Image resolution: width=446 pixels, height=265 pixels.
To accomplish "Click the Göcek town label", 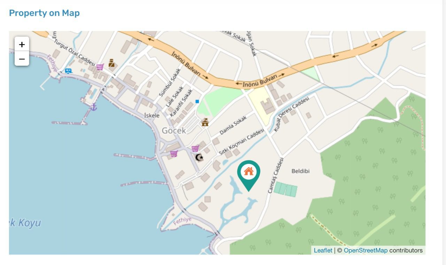I will coord(174,131).
